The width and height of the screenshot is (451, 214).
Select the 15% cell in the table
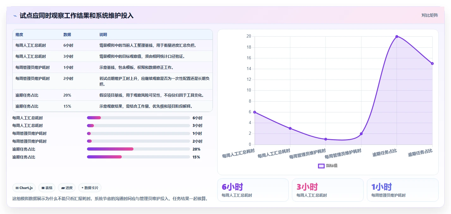(x=67, y=106)
